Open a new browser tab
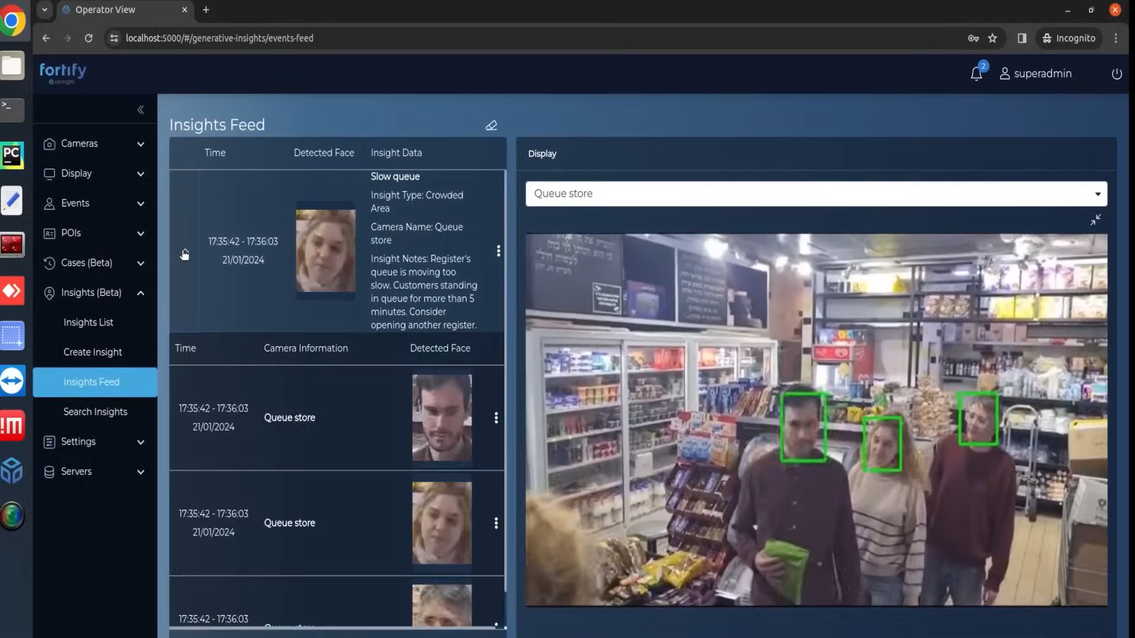This screenshot has height=638, width=1135. coord(206,10)
